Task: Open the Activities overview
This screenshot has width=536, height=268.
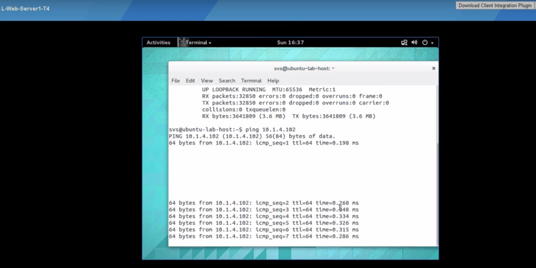Action: point(158,43)
